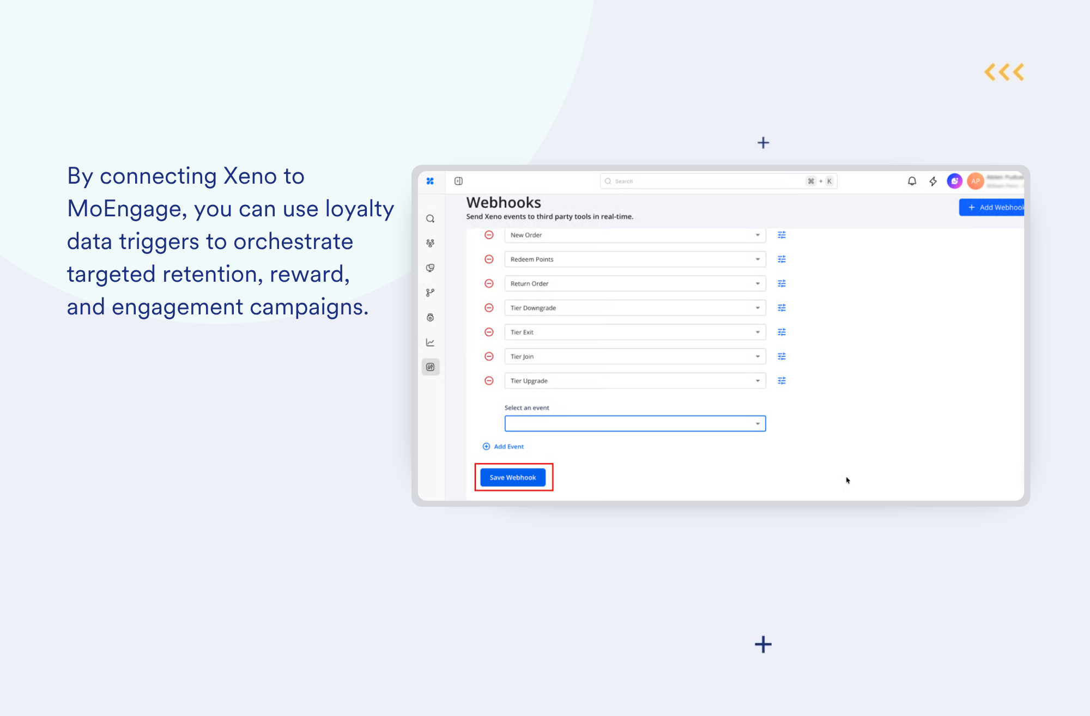This screenshot has width=1090, height=716.
Task: Click the Xeno logo icon
Action: 430,181
